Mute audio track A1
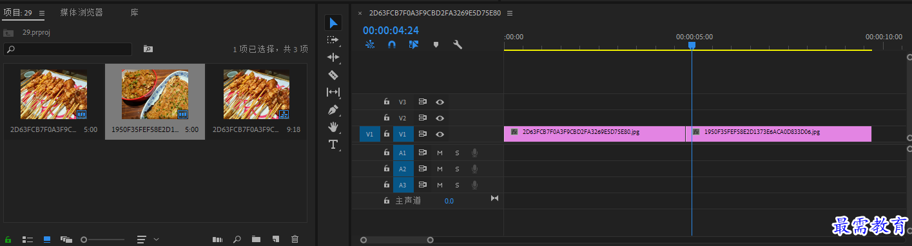The width and height of the screenshot is (912, 246). [x=440, y=153]
